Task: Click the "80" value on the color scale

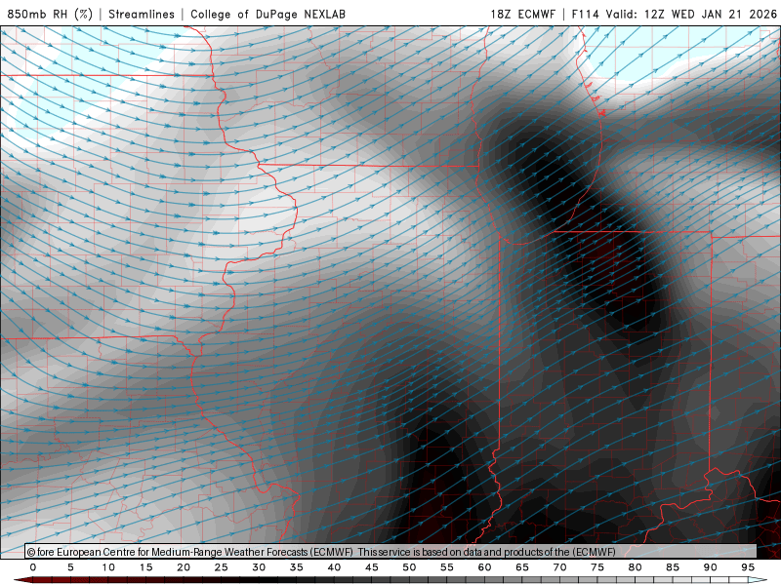Action: 636,567
